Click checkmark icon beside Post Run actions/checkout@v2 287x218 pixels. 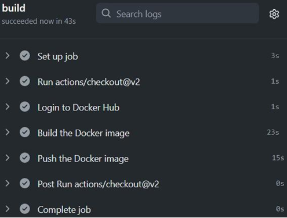25,183
